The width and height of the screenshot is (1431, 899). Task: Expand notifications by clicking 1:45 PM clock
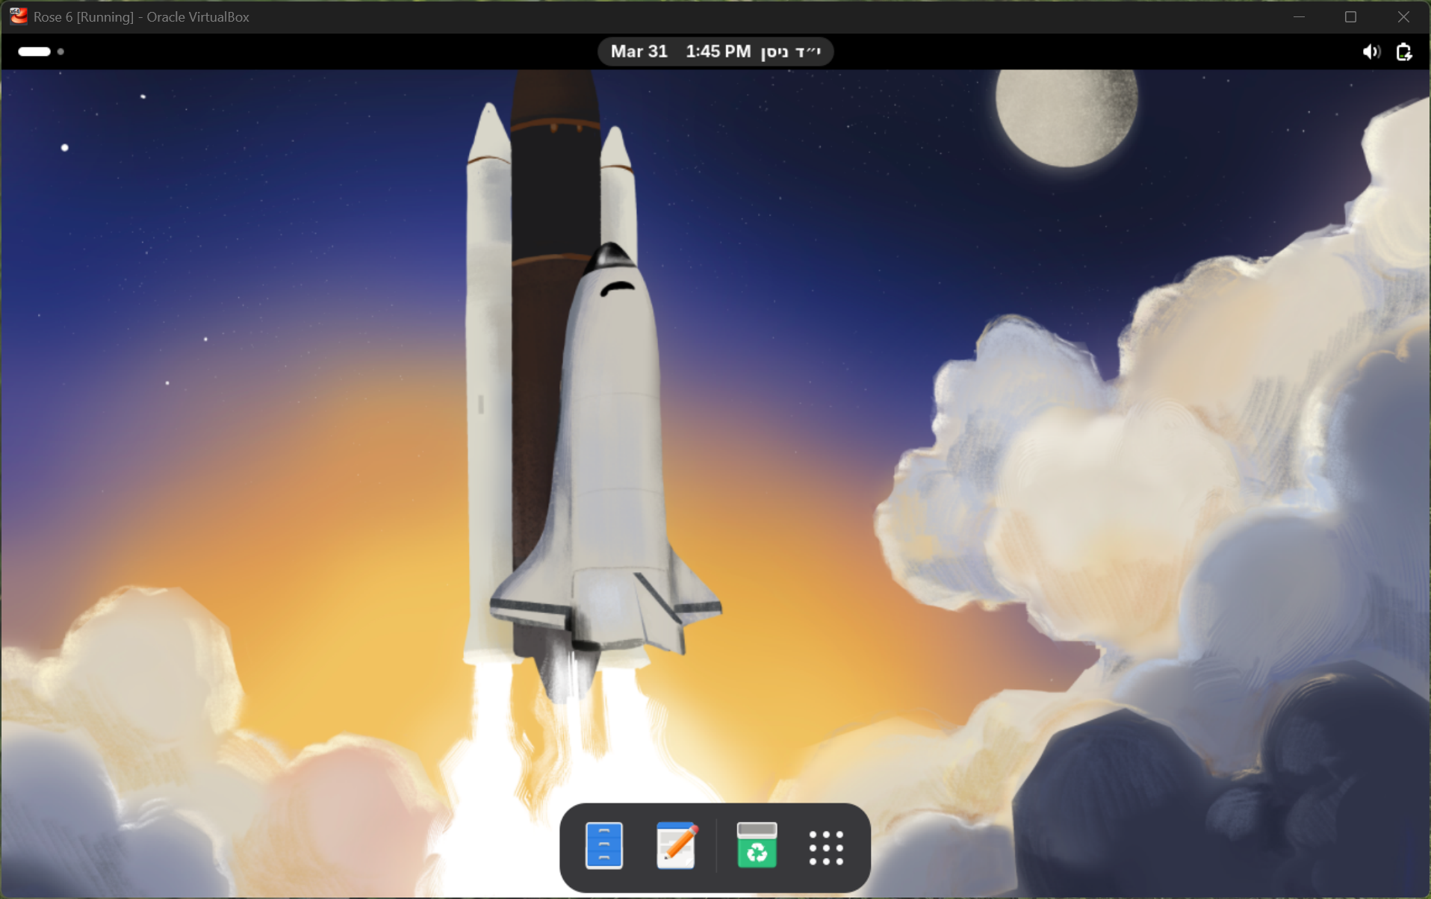coord(718,52)
